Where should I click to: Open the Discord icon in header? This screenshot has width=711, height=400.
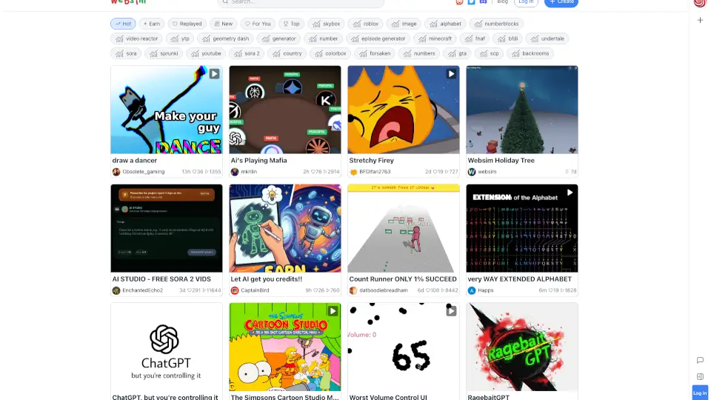484,1
